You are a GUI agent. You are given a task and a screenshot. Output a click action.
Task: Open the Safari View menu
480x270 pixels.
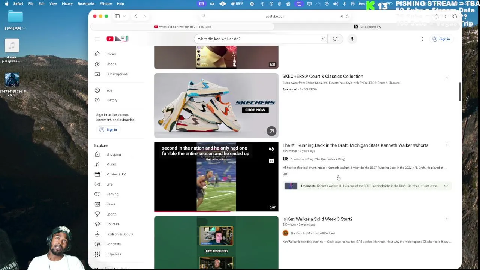click(x=53, y=3)
